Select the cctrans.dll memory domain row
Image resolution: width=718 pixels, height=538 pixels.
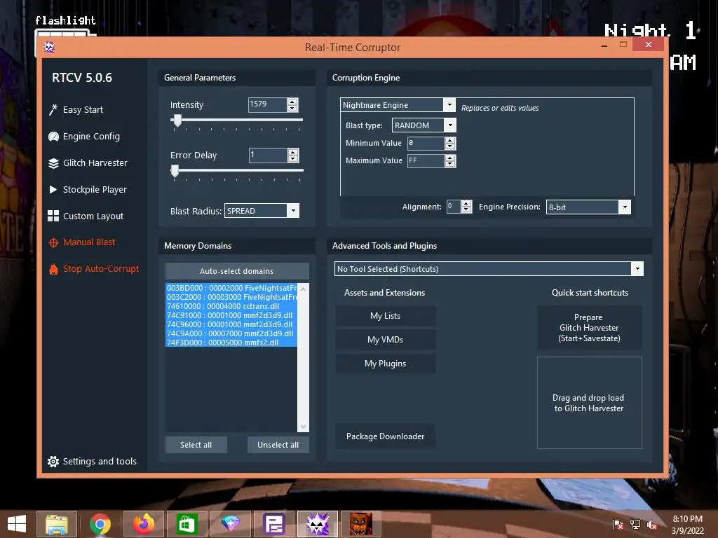point(231,306)
